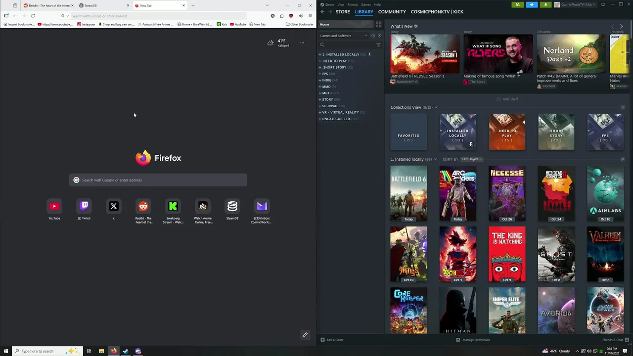Open the Watch Anime Online shortcut tile
633x356 pixels.
pyautogui.click(x=203, y=206)
